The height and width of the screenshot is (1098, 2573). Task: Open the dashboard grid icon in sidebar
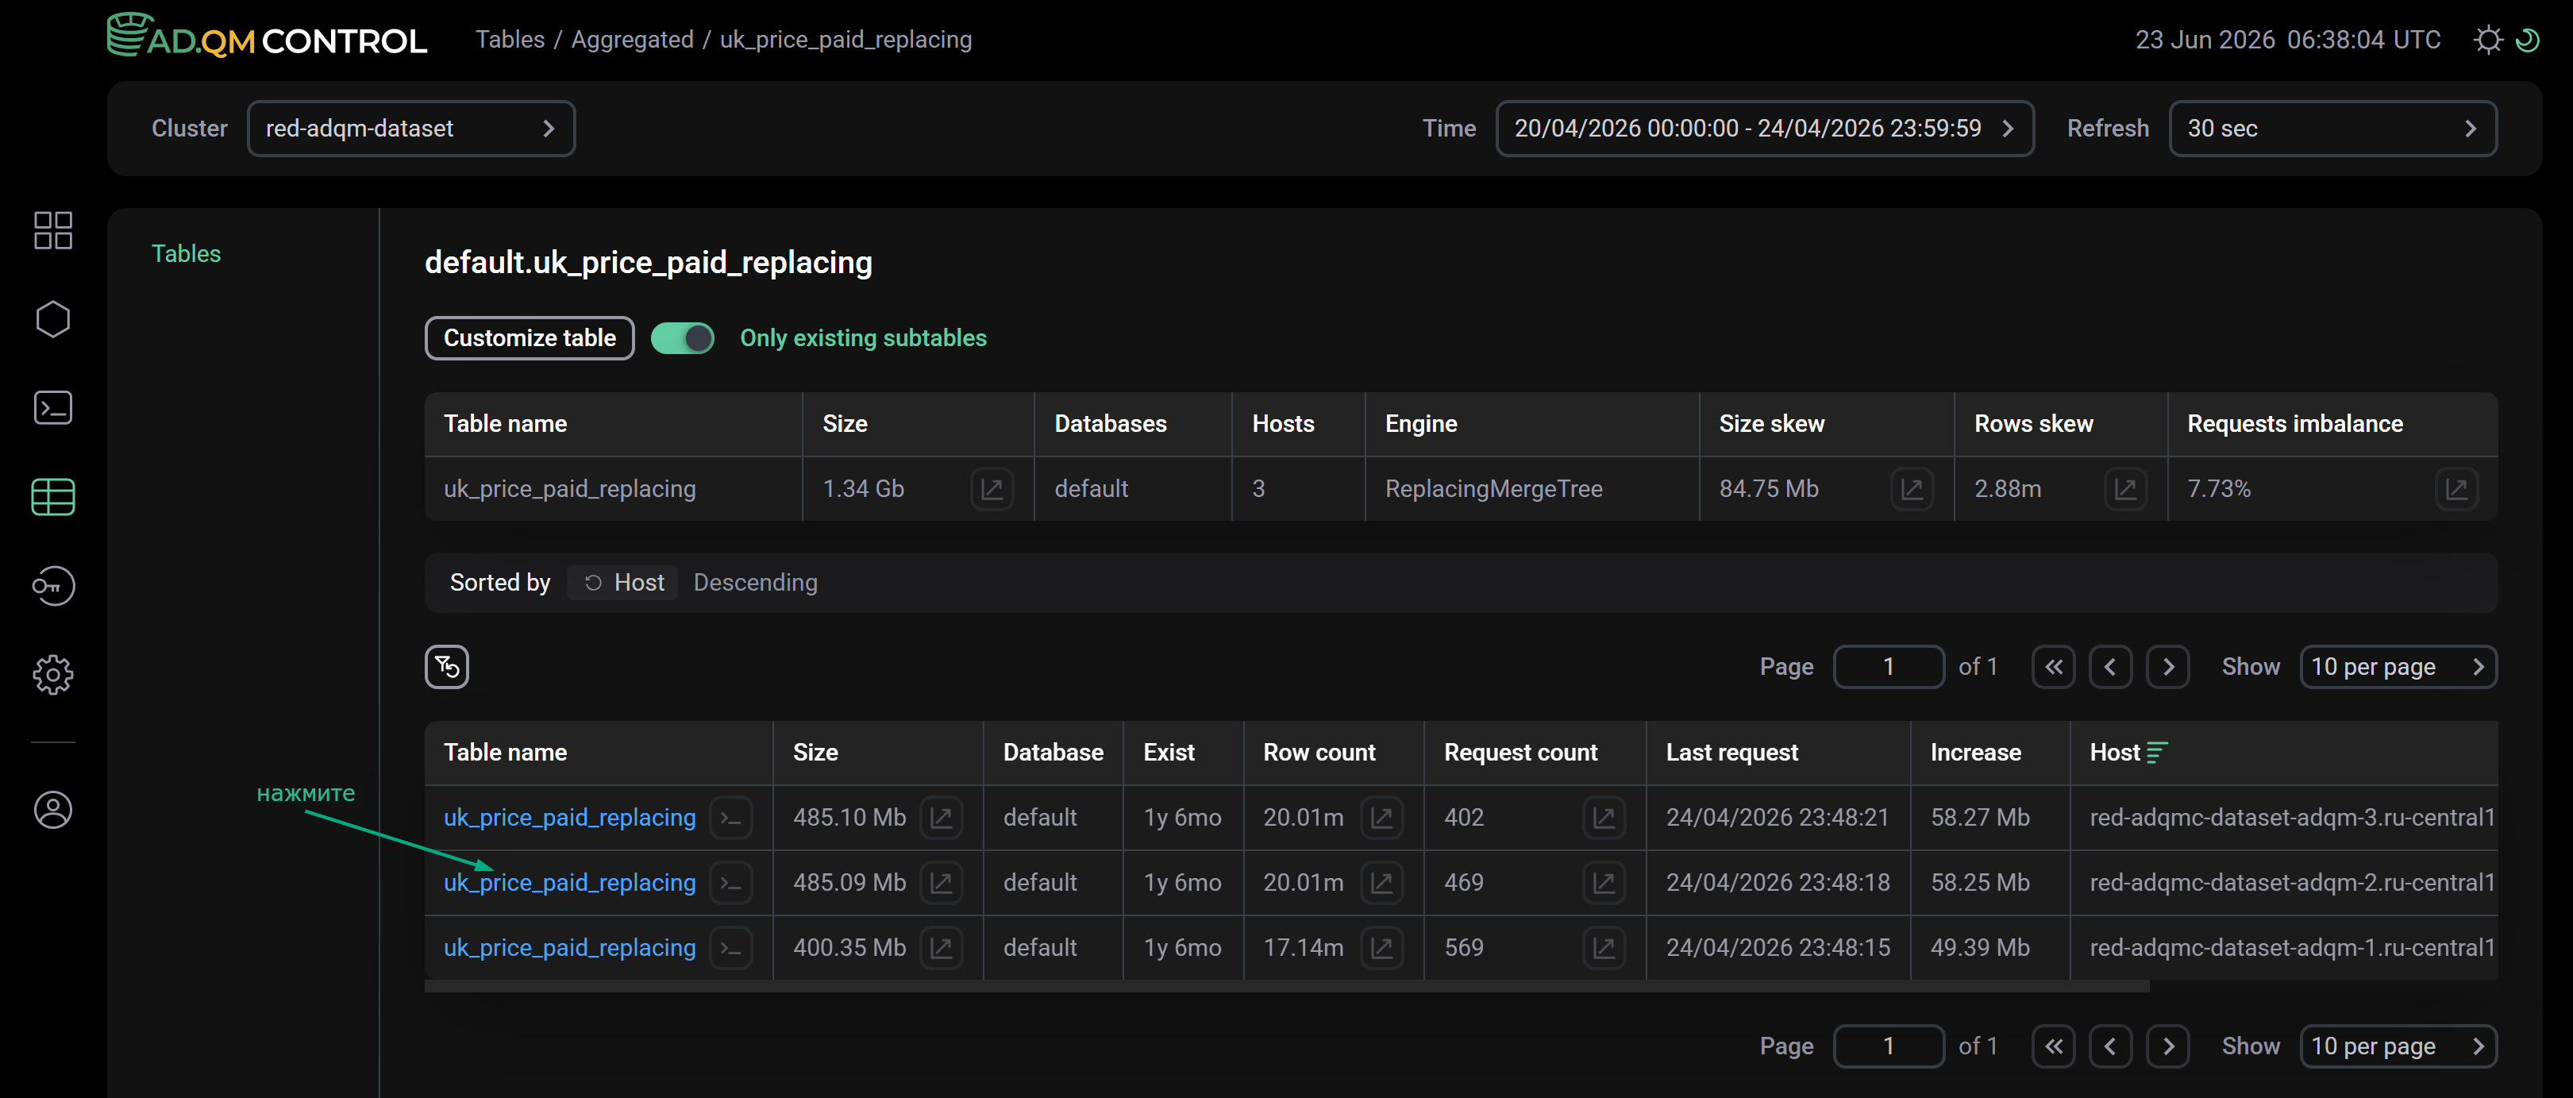pos(53,229)
